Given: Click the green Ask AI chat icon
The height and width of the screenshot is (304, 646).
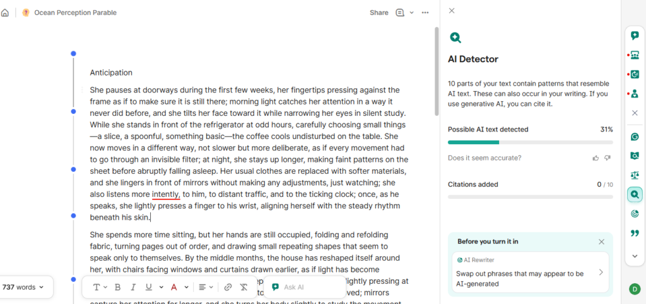Looking at the screenshot, I should [x=276, y=287].
